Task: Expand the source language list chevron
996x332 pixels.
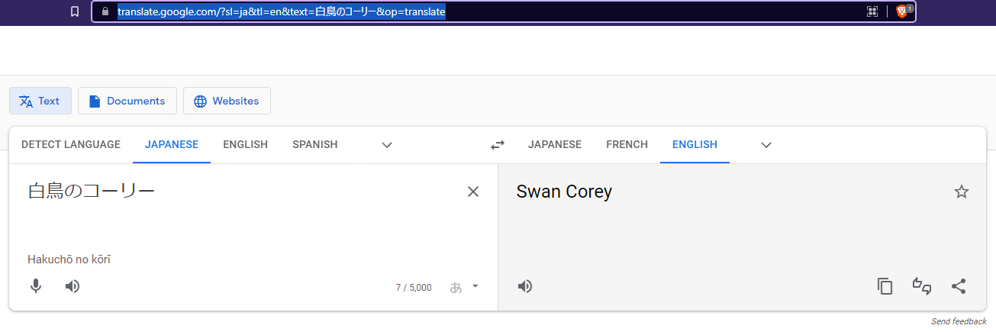Action: [x=387, y=145]
